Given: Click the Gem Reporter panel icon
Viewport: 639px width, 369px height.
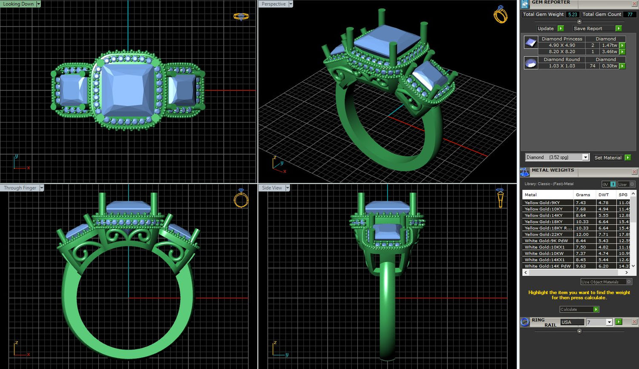Looking at the screenshot, I should (525, 4).
